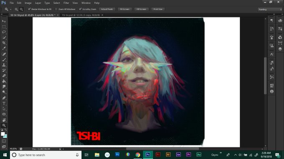Screen dimensions: 284x159
Task: Click the vertical canvas scrollbar thumb
Action: coord(265,76)
